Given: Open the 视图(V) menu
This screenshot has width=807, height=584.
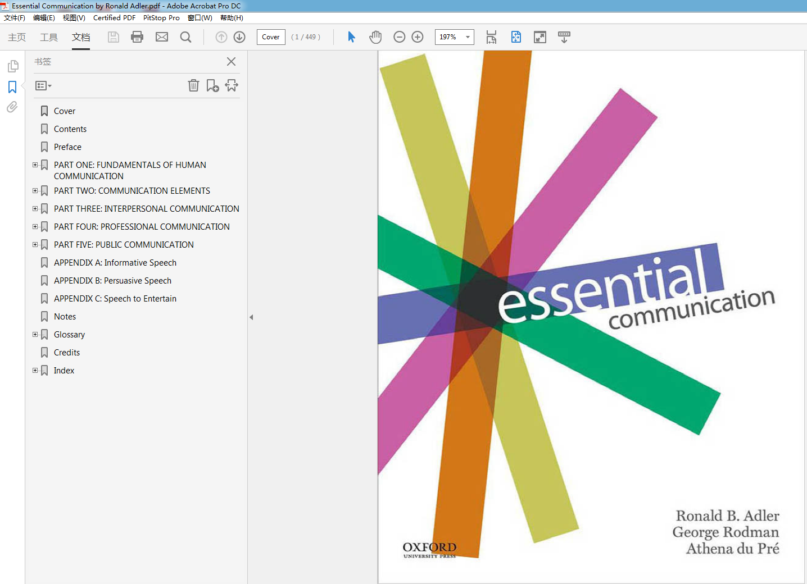Looking at the screenshot, I should click(74, 18).
